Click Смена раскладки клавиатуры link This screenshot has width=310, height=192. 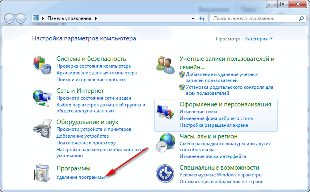click(x=225, y=146)
